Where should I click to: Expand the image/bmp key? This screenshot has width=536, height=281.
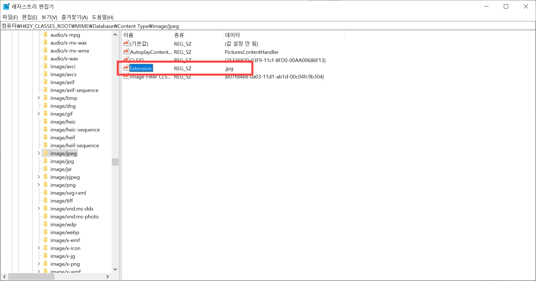click(39, 98)
